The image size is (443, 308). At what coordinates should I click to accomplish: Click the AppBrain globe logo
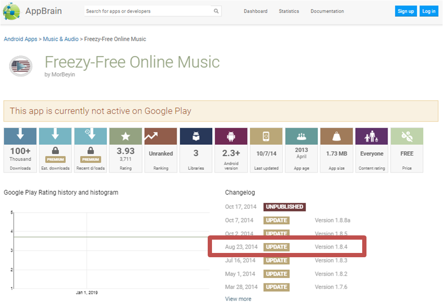point(11,11)
